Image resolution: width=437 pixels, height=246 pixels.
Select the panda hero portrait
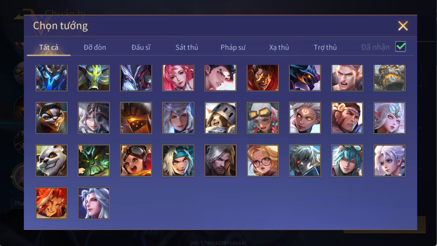[x=51, y=160]
